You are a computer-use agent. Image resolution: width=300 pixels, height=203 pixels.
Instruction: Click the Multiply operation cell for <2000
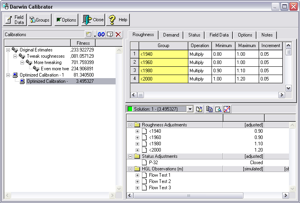tap(200, 79)
